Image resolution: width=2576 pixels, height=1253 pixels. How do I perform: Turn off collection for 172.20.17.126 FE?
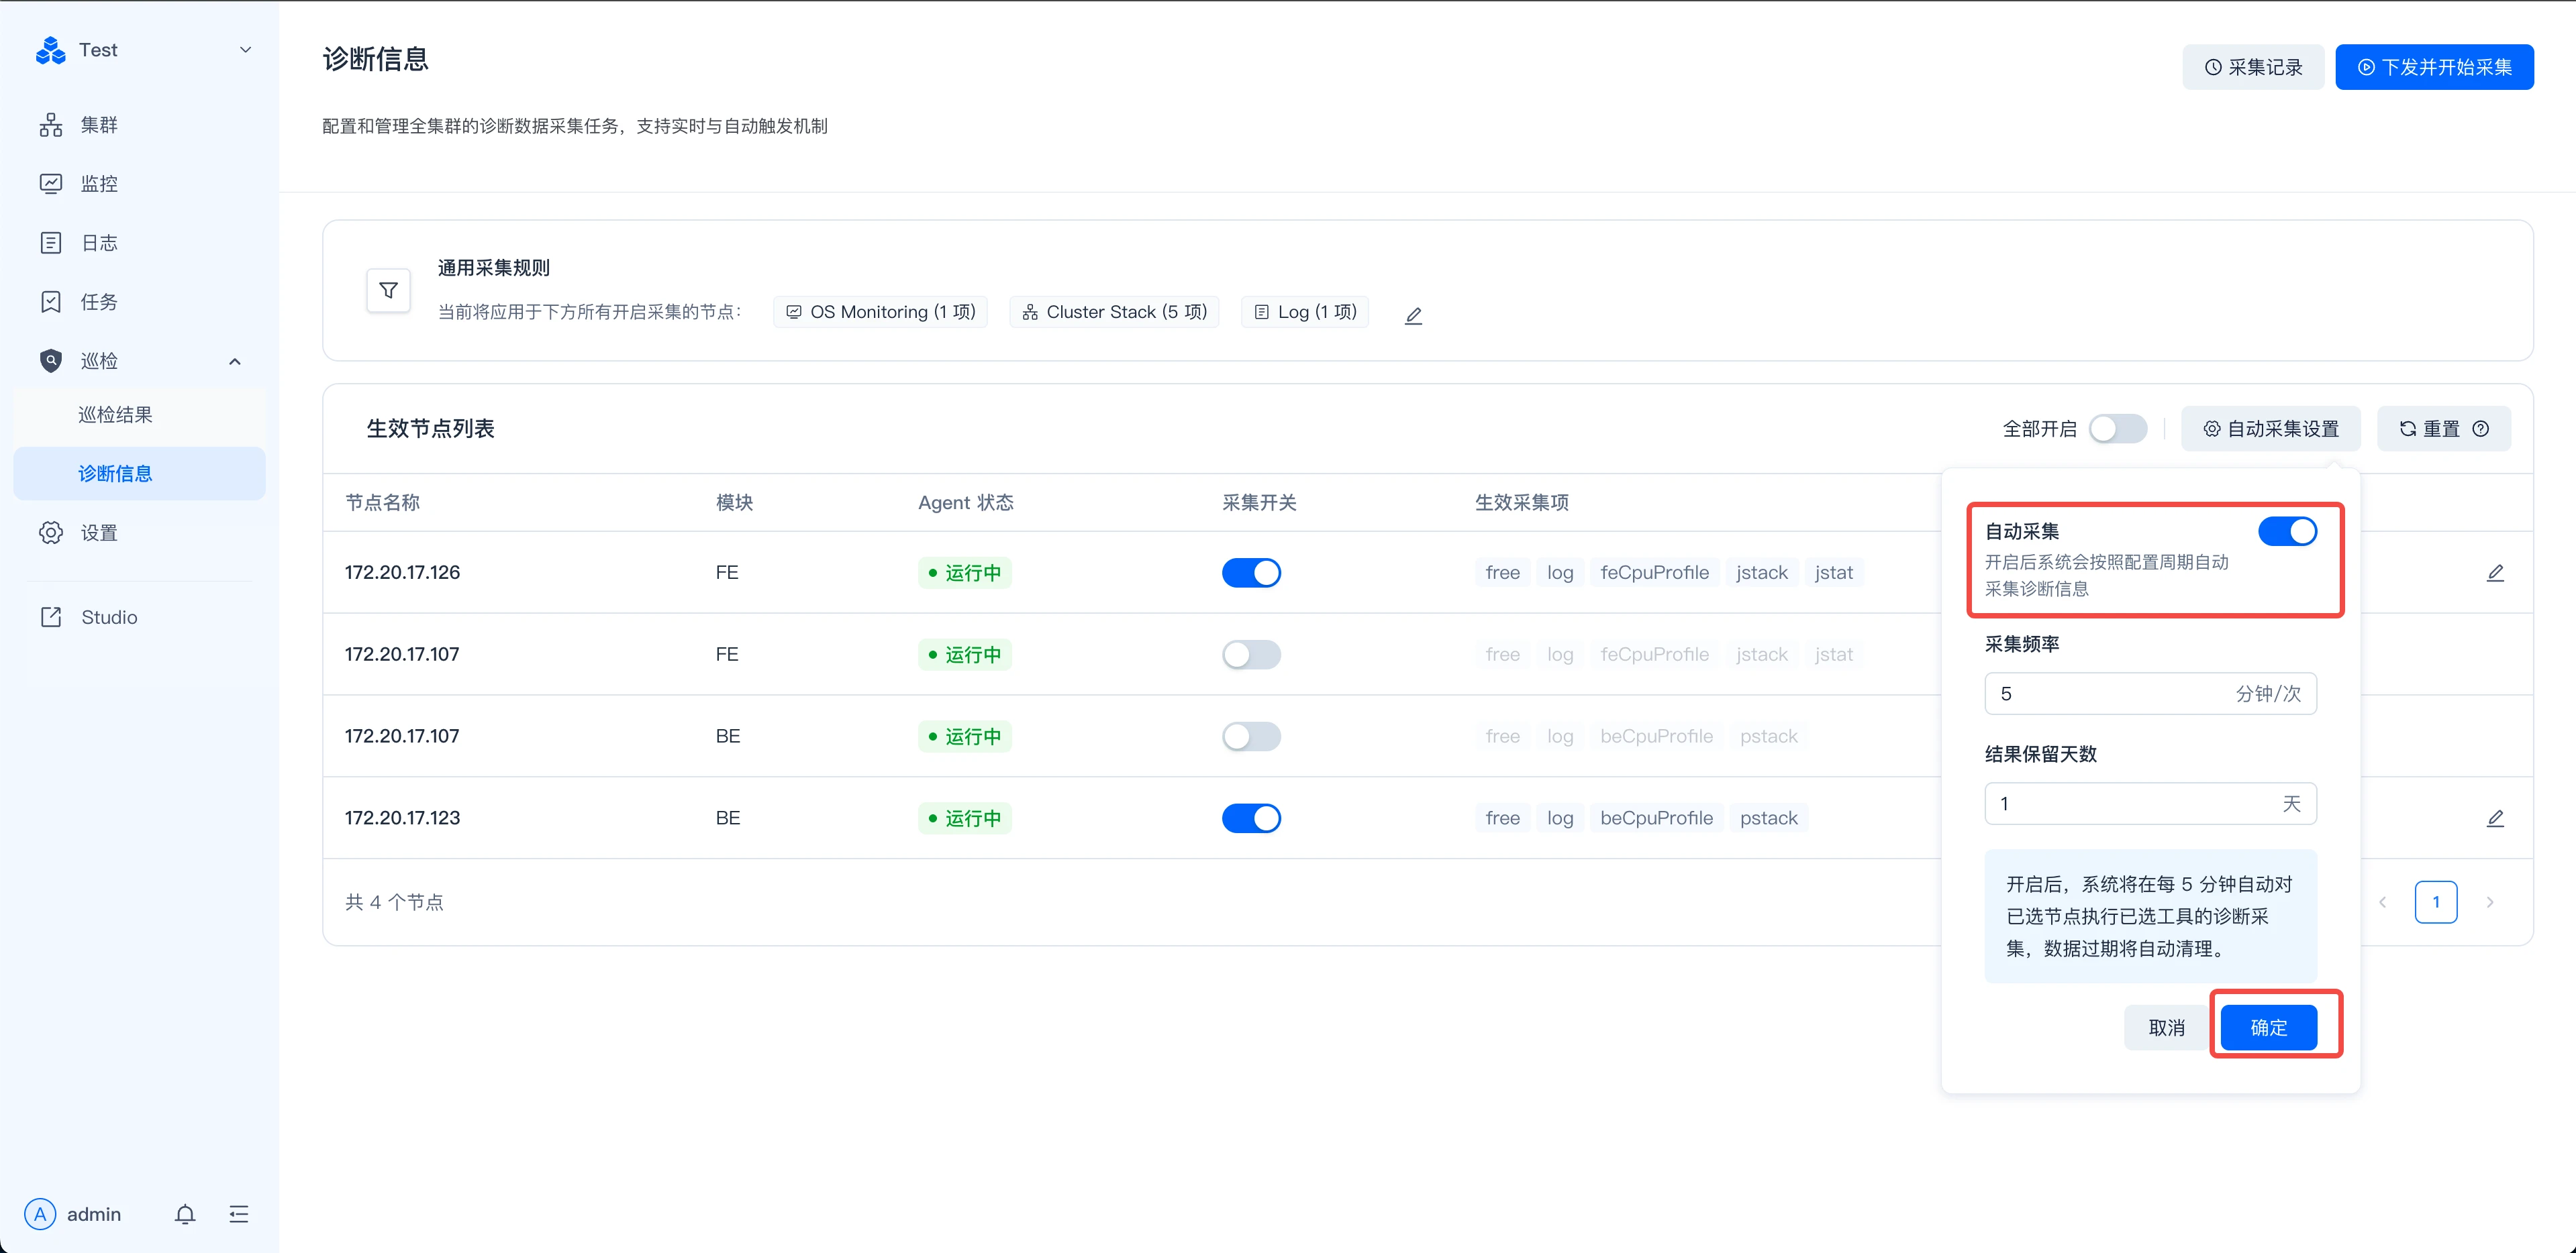(1251, 573)
